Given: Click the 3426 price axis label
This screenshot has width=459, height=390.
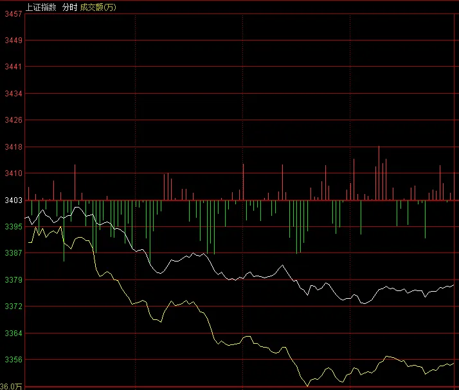Looking at the screenshot, I should [14, 120].
